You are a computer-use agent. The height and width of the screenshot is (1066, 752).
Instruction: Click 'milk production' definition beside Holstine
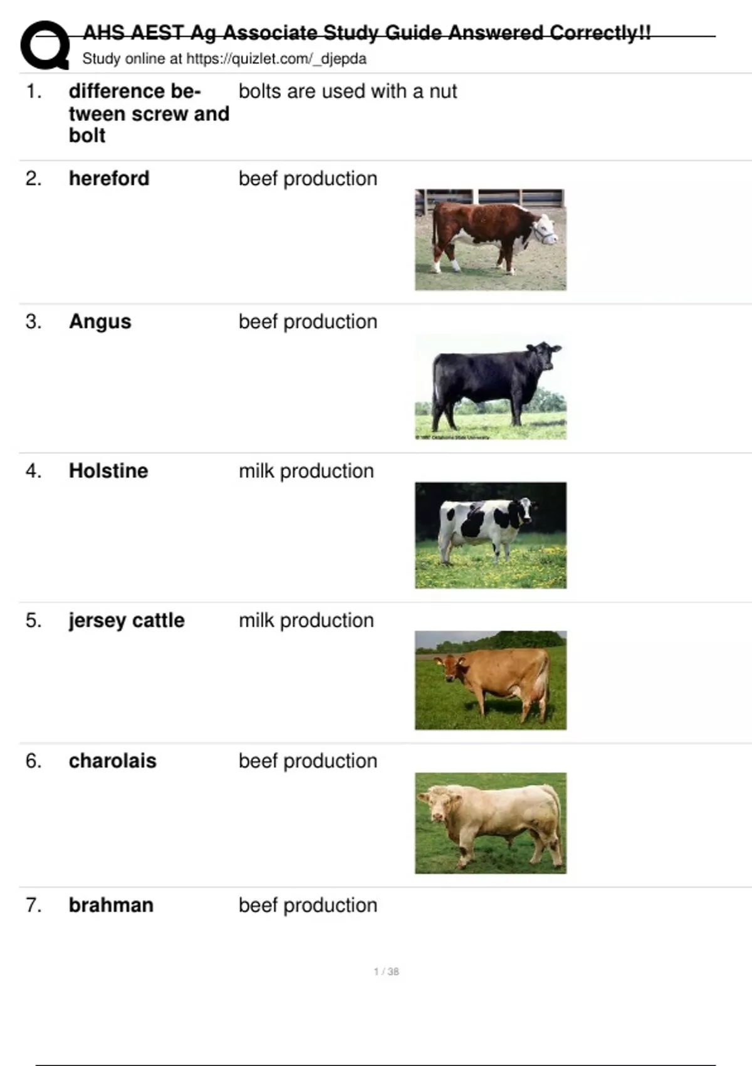306,471
